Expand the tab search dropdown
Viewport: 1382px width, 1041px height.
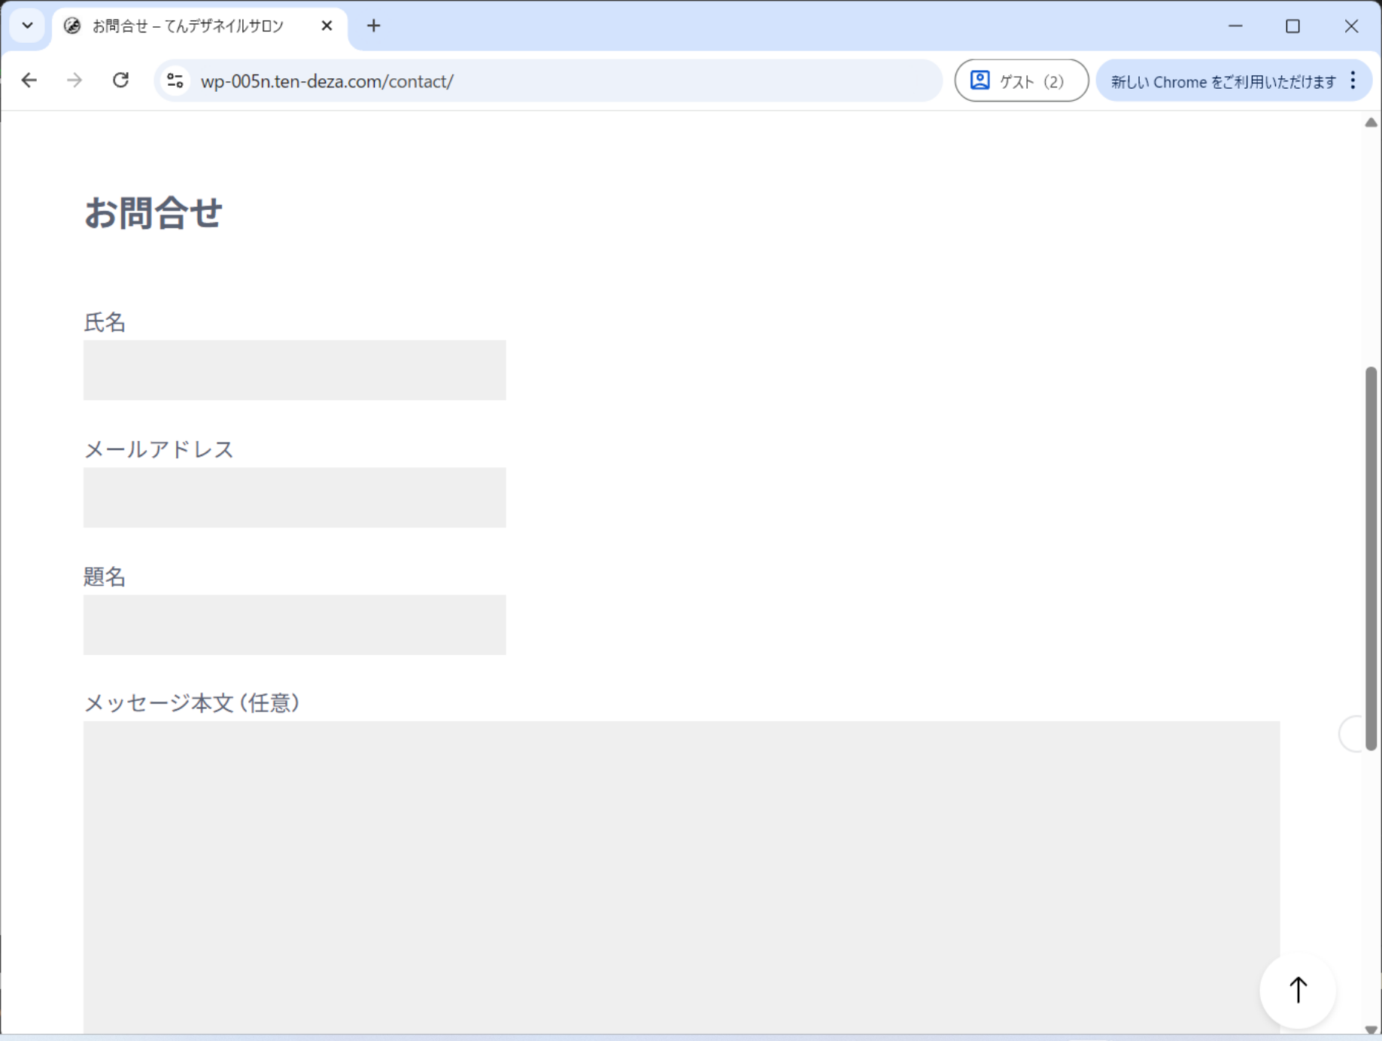click(28, 26)
